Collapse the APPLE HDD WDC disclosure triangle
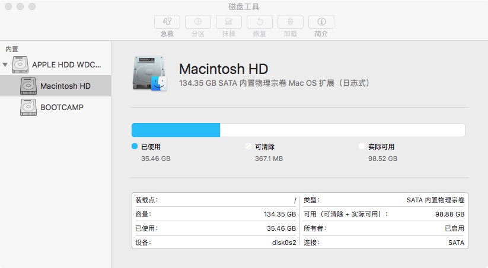 pos(5,64)
